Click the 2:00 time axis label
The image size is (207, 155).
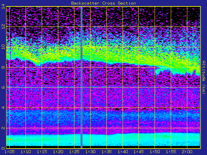tap(187, 152)
